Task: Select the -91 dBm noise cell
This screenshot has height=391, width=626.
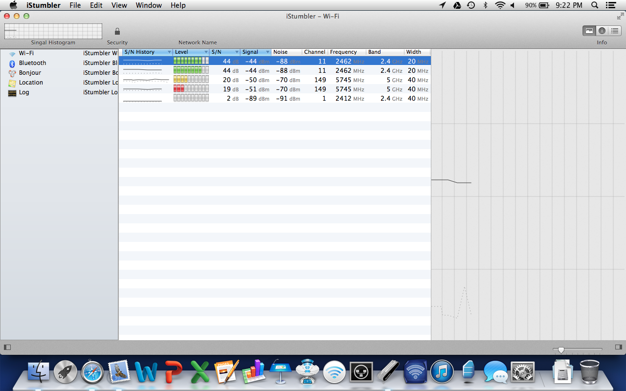Action: pos(288,98)
